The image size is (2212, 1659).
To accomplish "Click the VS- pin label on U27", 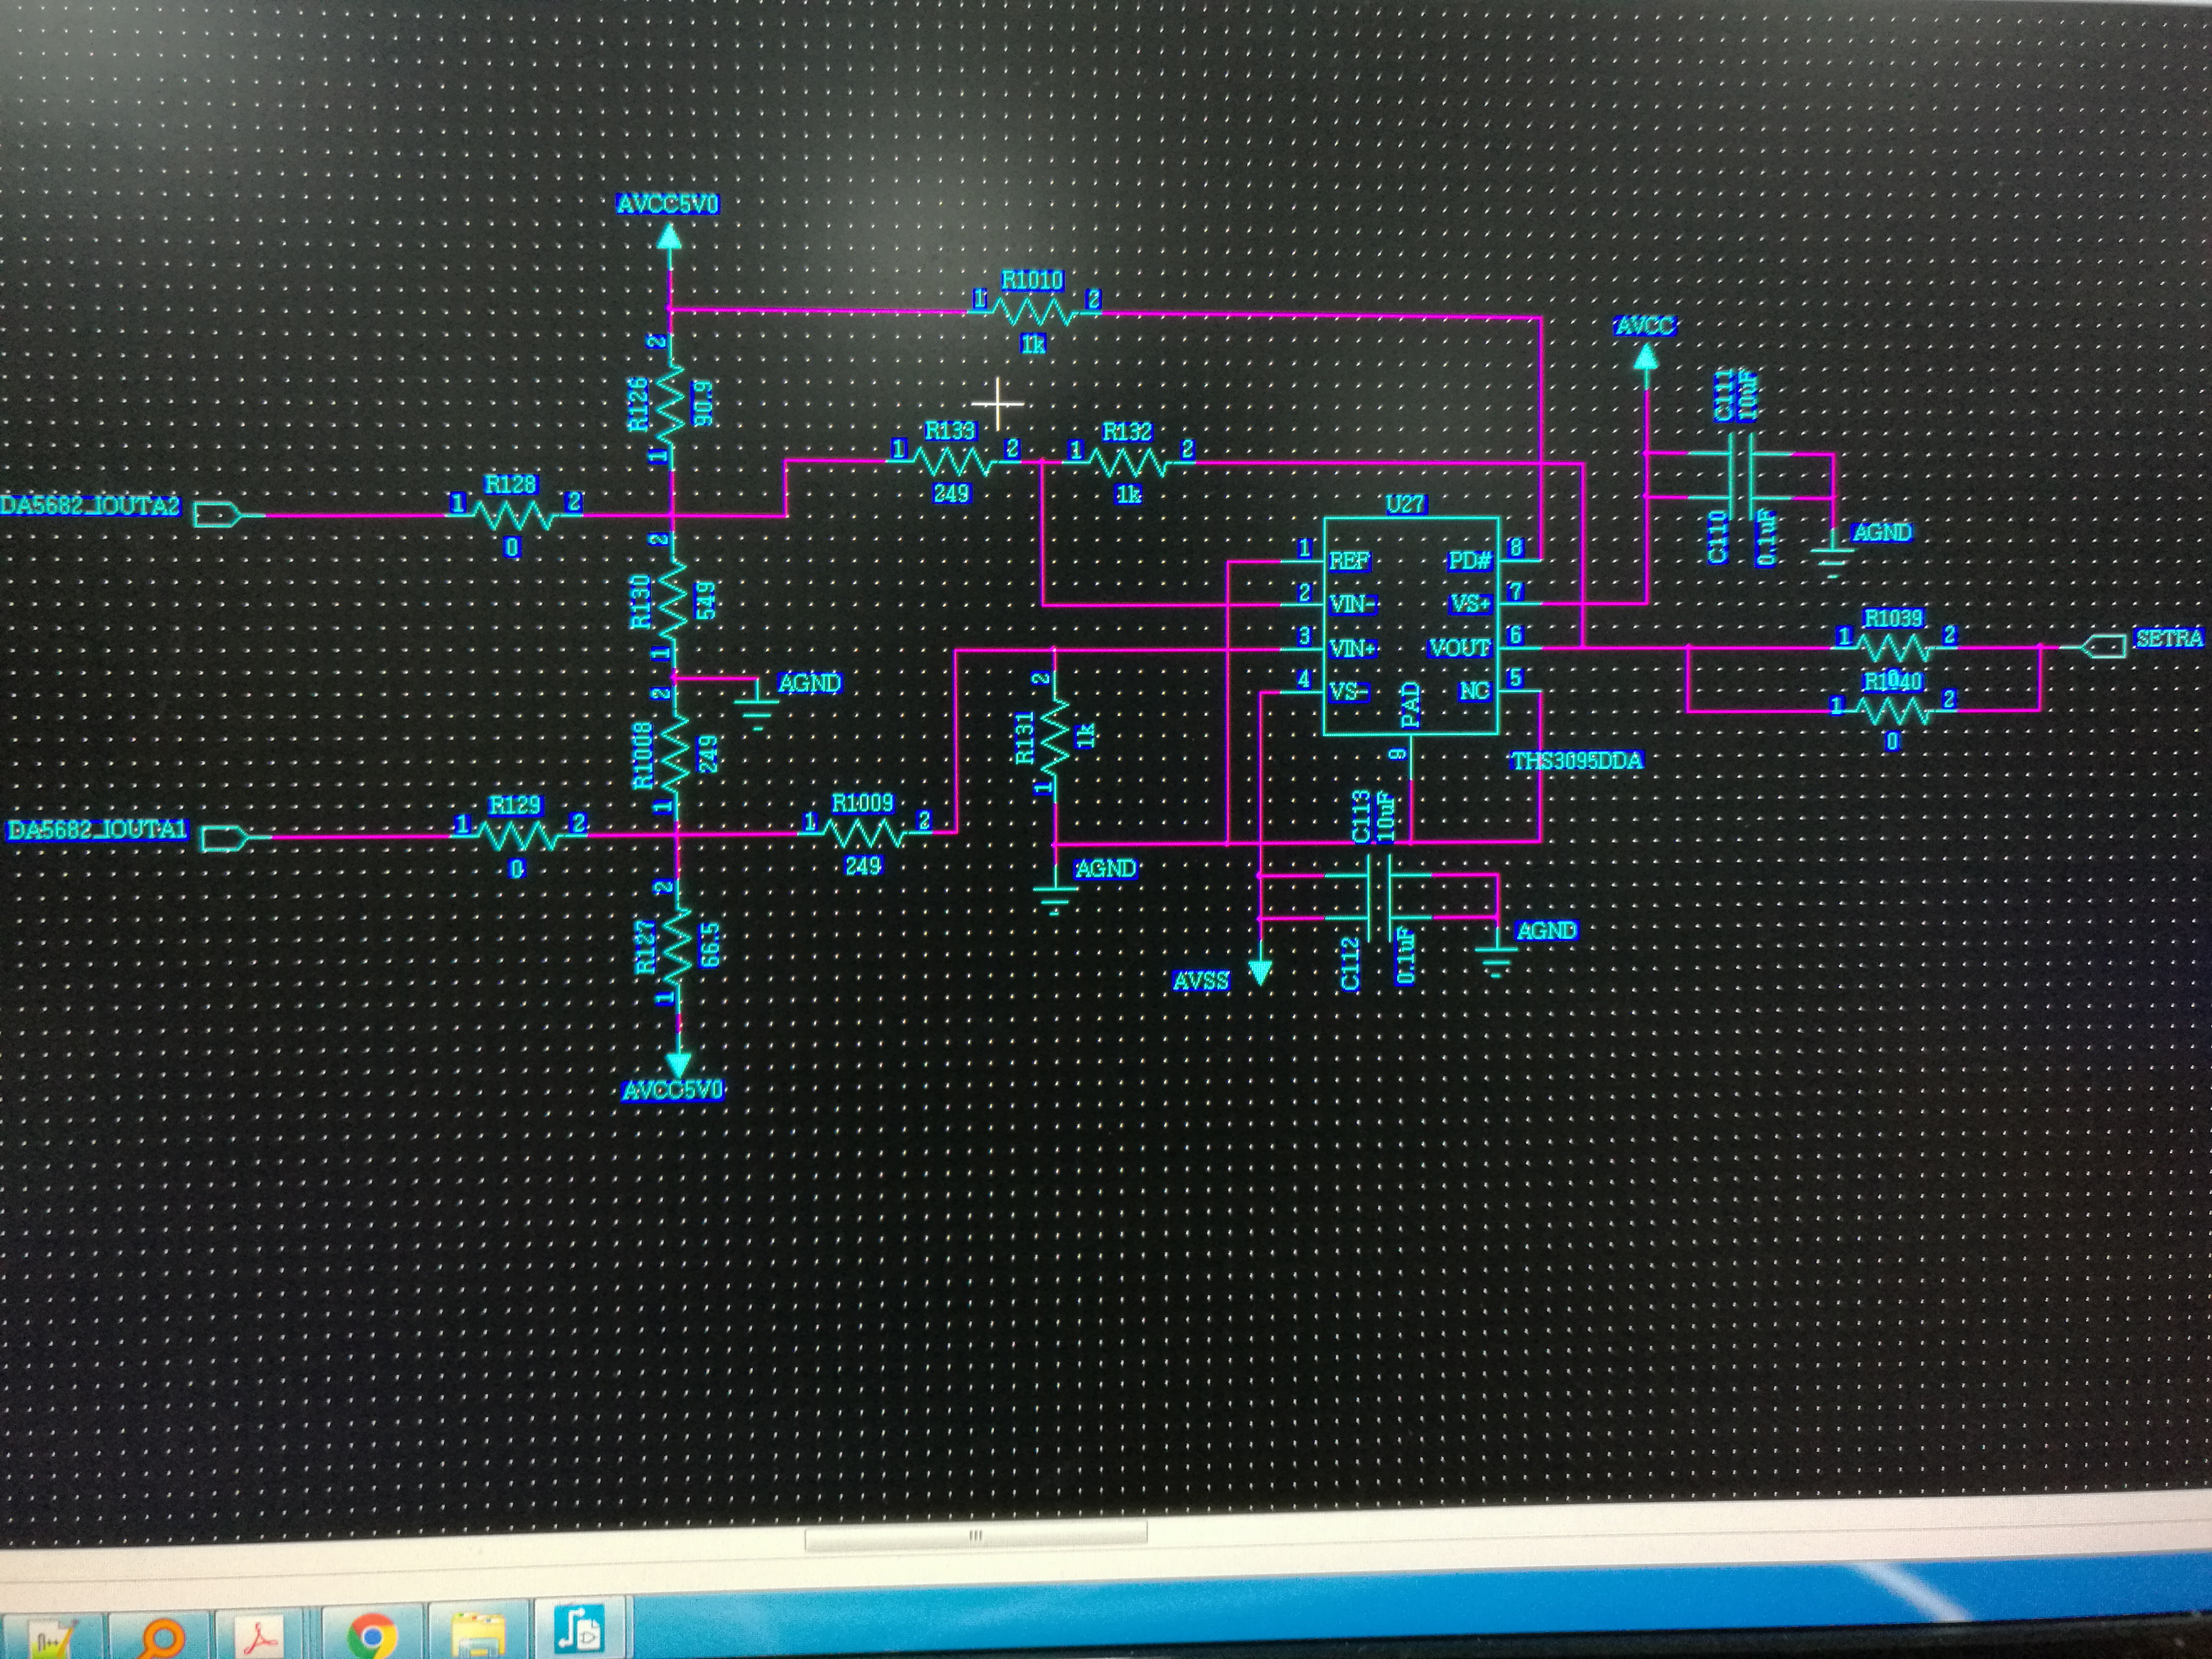I will 1349,692.
